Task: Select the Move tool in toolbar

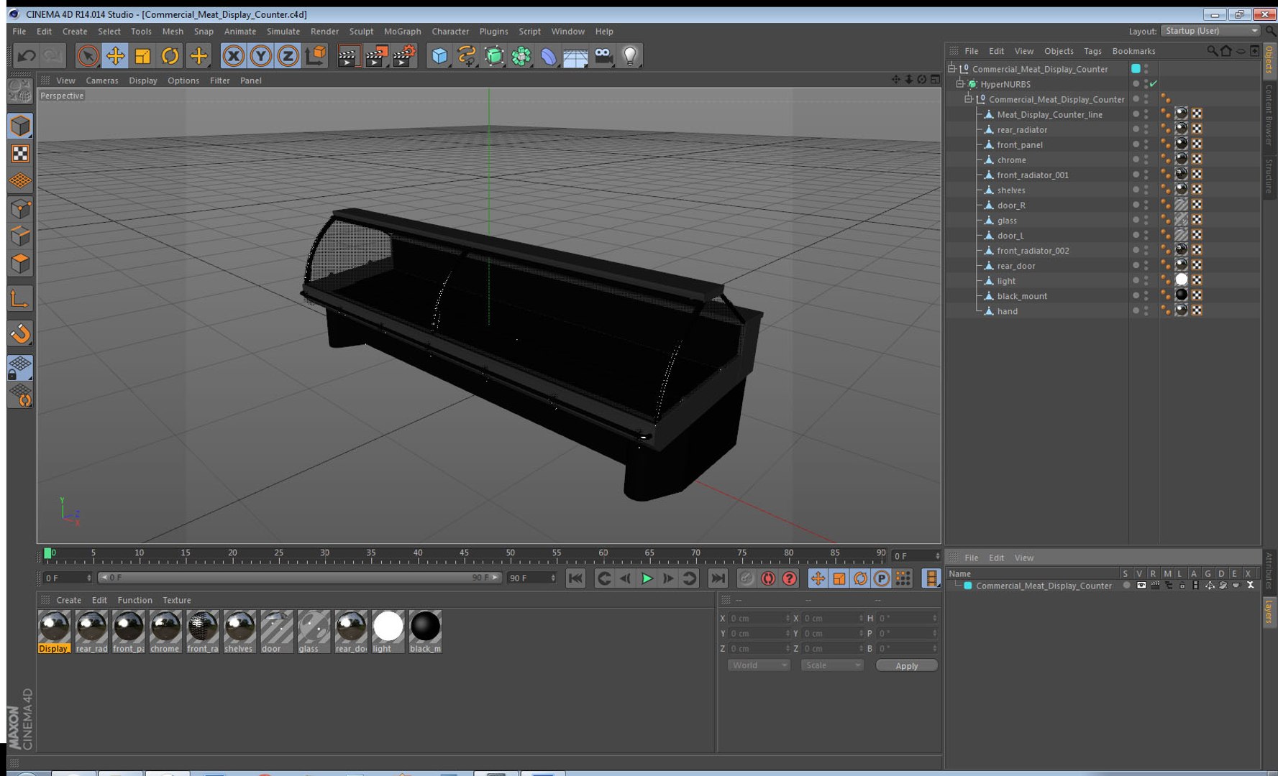Action: pos(115,56)
